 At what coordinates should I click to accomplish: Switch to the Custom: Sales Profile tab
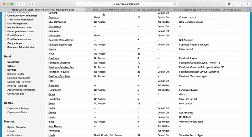pyautogui.click(x=43, y=10)
